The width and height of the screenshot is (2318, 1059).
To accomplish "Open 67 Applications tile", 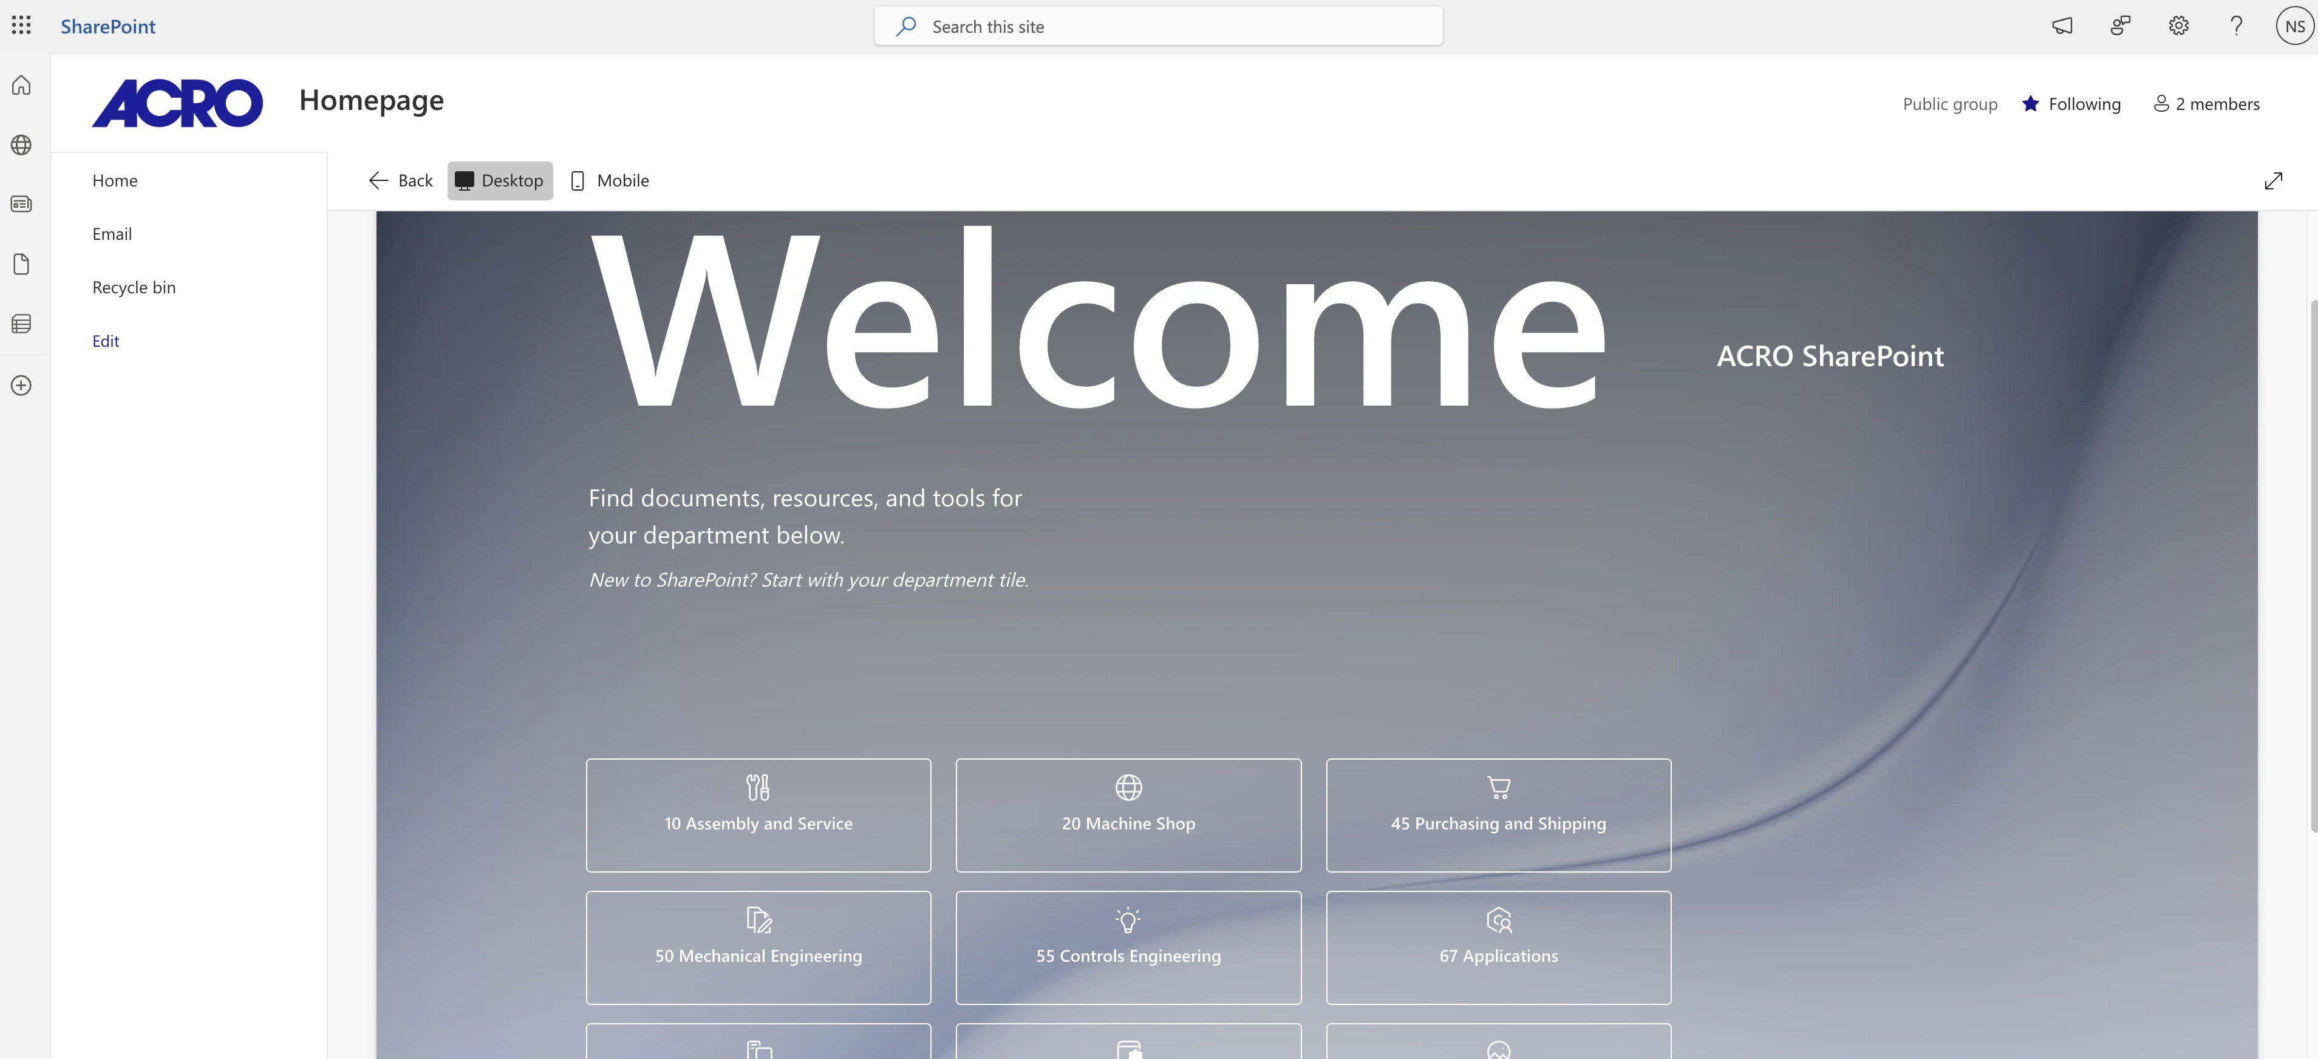I will [1498, 947].
